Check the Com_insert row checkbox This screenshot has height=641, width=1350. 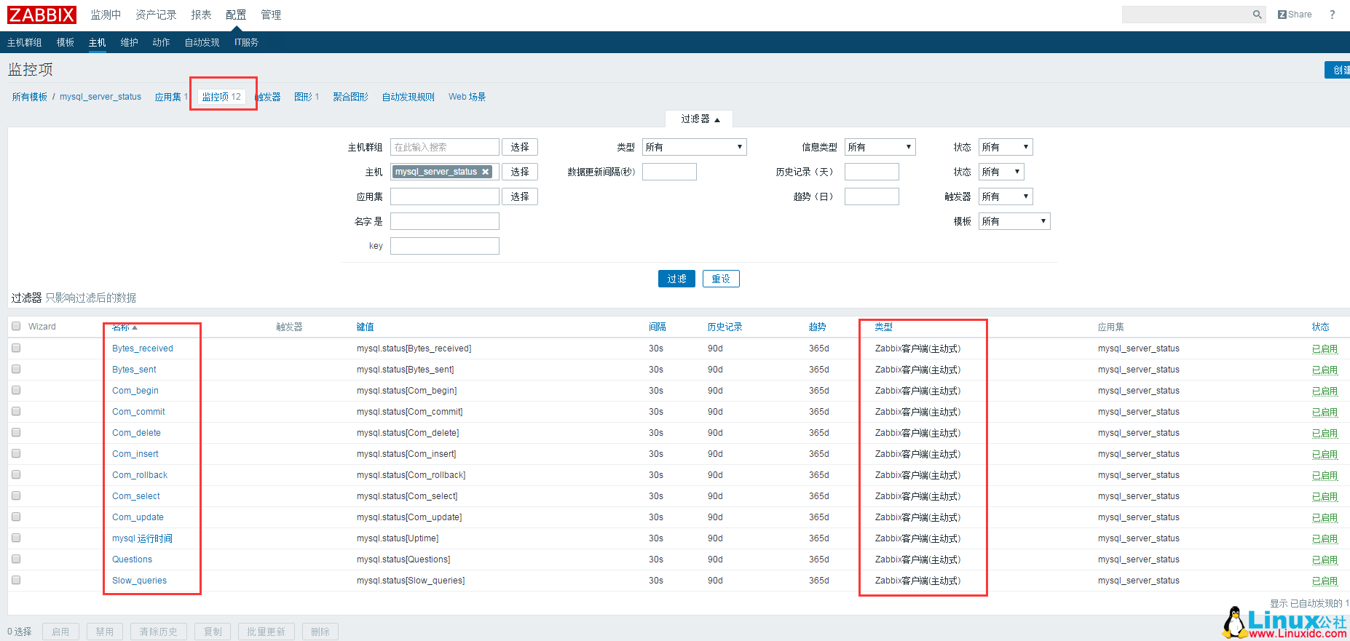pyautogui.click(x=16, y=453)
